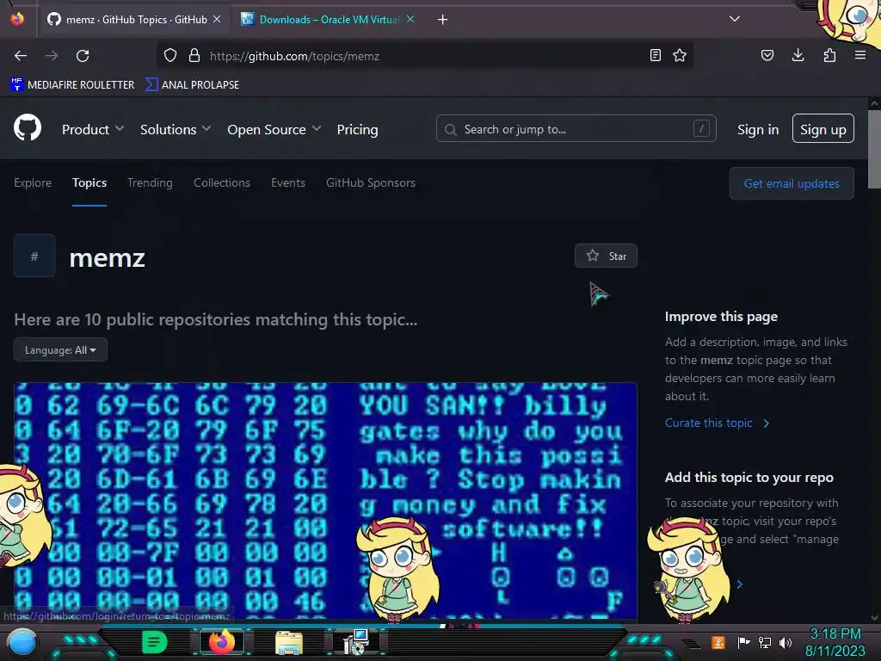The width and height of the screenshot is (881, 661).
Task: Click the padlock site security icon
Action: [x=194, y=55]
